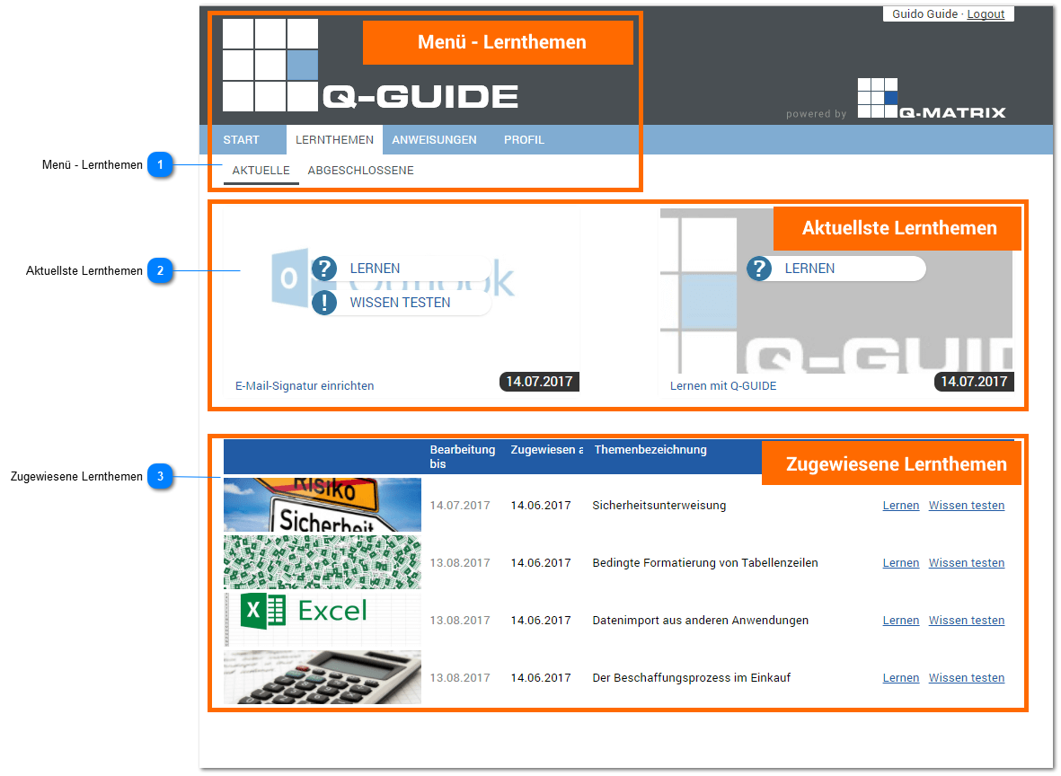Click the 14.07.2017 due date of Sicherheitsunterweisung

[x=460, y=506]
